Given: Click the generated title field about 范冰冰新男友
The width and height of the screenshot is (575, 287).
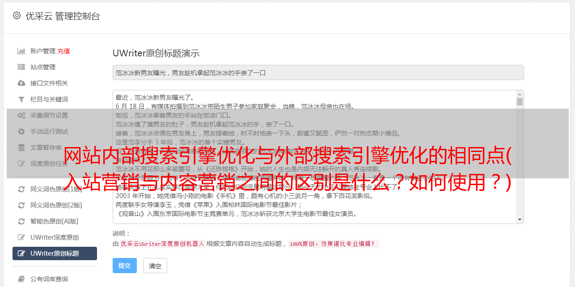Looking at the screenshot, I should coord(318,72).
